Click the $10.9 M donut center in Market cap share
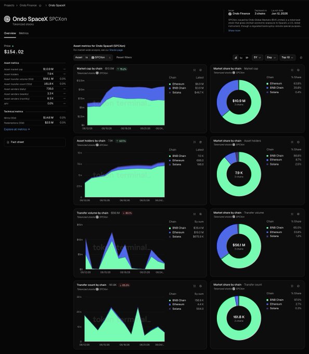Image resolution: width=309 pixels, height=354 pixels. [239, 101]
